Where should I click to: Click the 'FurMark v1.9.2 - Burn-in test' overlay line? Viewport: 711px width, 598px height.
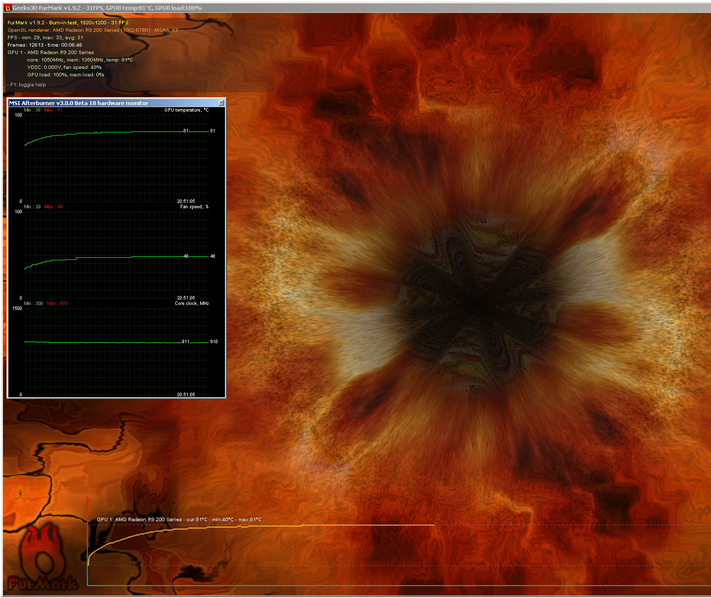pyautogui.click(x=68, y=23)
